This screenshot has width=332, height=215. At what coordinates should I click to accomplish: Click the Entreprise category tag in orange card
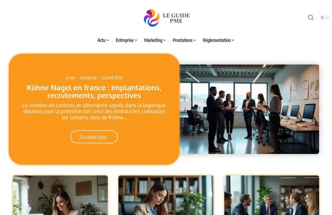click(88, 78)
